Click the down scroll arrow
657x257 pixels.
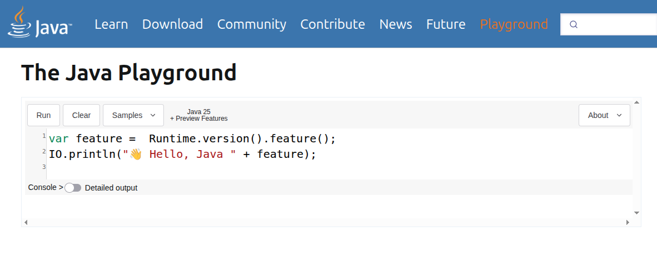click(637, 213)
